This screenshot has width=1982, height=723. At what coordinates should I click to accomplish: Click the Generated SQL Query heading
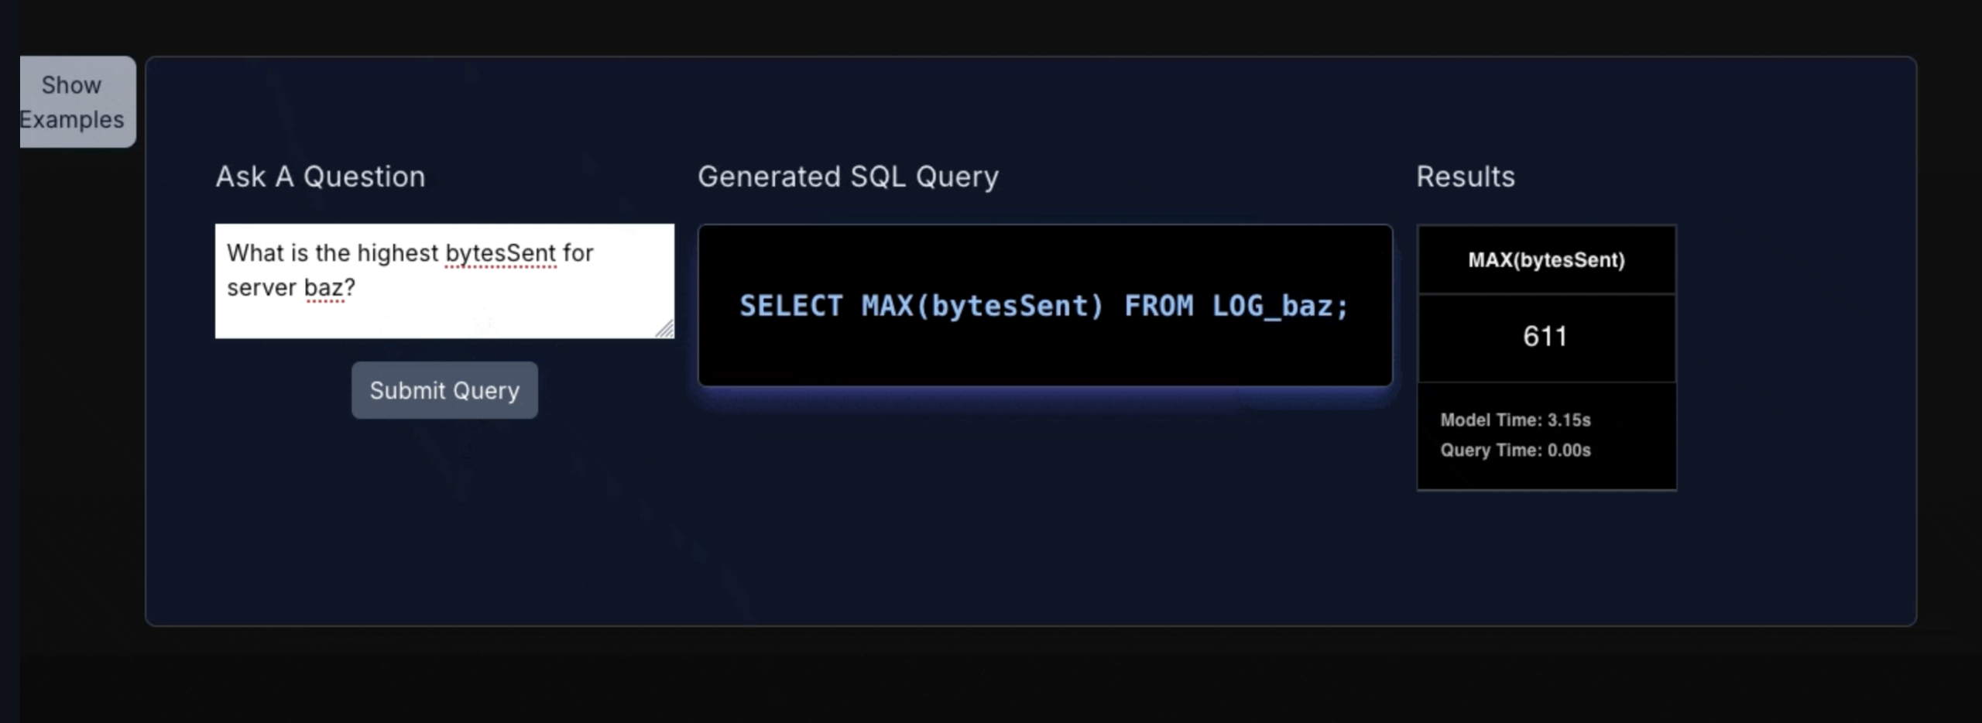848,176
